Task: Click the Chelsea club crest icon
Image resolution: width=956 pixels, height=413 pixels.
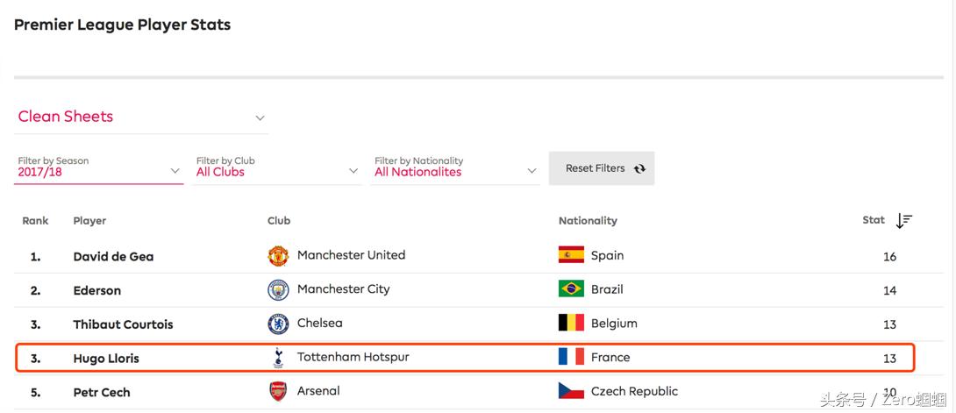Action: pyautogui.click(x=278, y=324)
